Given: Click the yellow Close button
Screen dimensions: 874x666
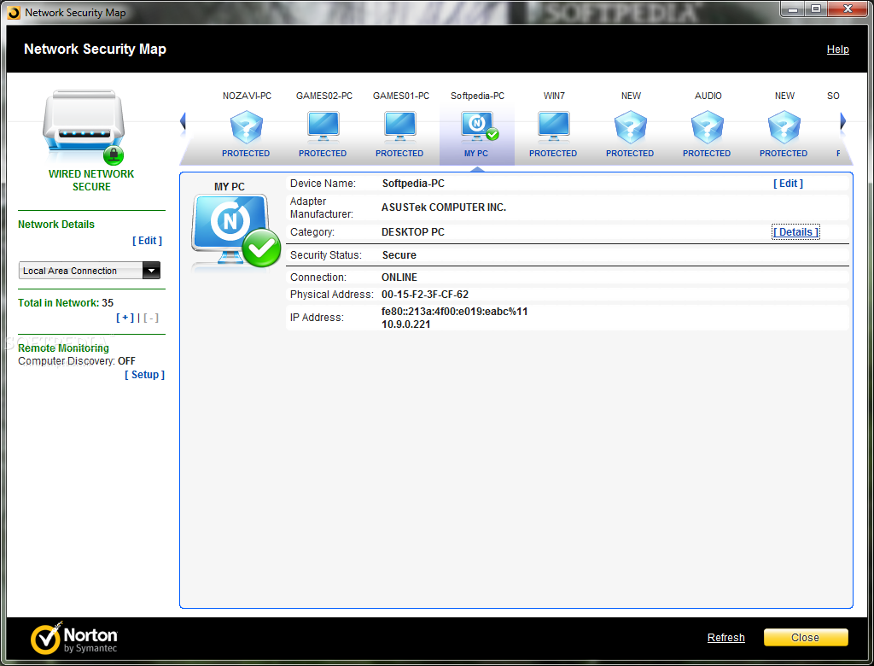Looking at the screenshot, I should (x=806, y=638).
